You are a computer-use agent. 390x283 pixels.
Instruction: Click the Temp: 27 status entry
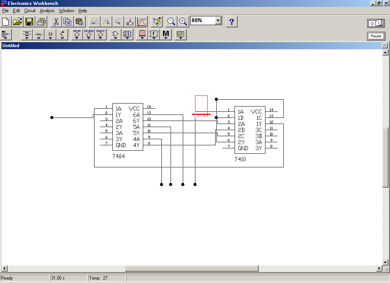98,278
